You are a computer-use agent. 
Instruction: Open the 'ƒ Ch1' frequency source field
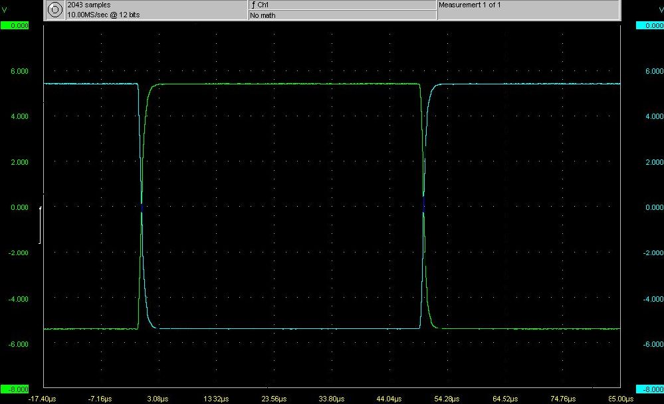click(x=342, y=5)
